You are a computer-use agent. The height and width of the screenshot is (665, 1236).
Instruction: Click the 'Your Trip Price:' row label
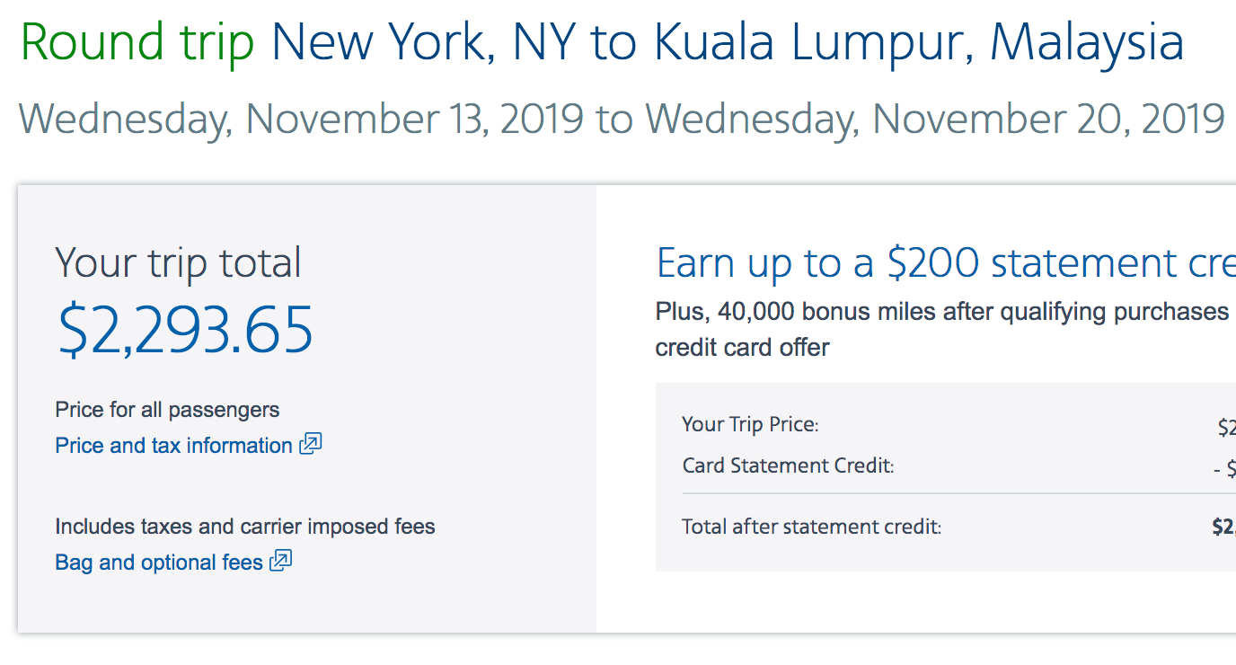(x=750, y=424)
